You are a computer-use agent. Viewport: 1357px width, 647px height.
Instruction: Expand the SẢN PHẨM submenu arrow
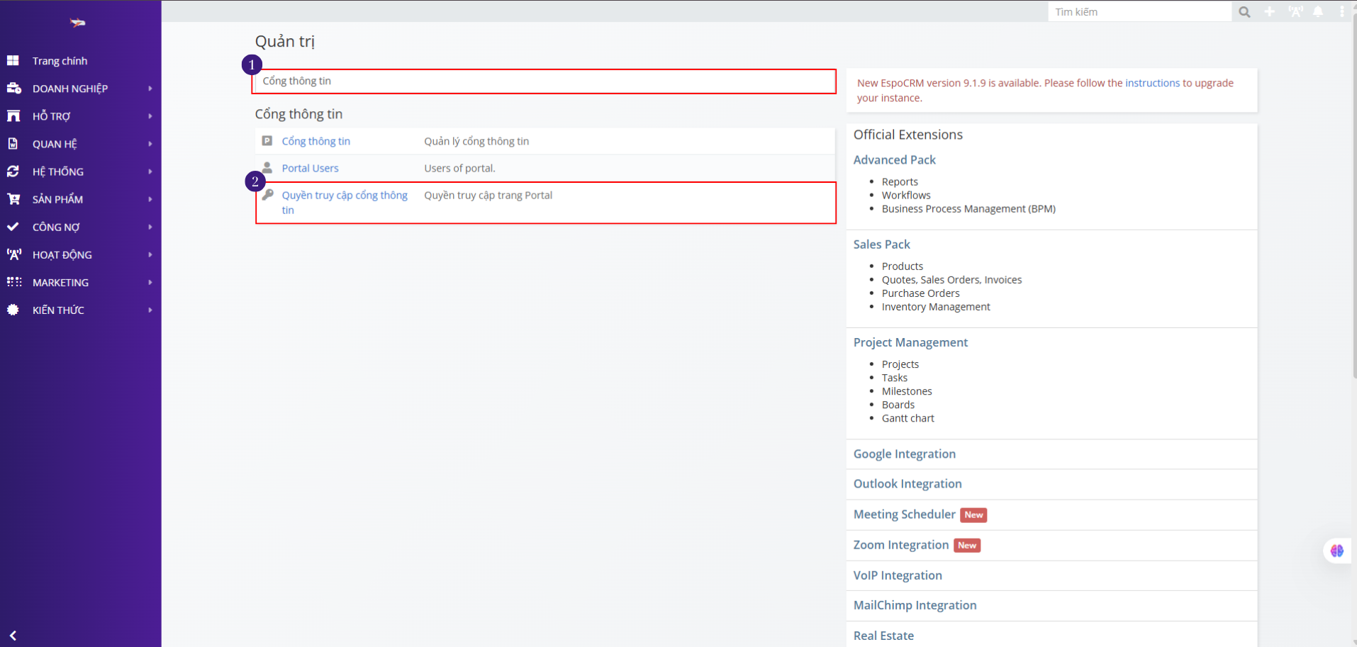tap(150, 199)
